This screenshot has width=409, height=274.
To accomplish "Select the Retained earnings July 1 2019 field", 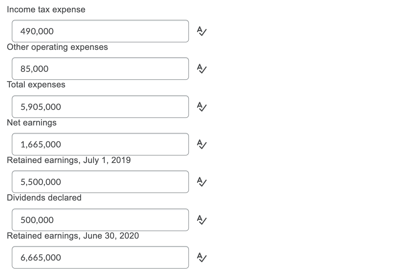I will [x=100, y=182].
